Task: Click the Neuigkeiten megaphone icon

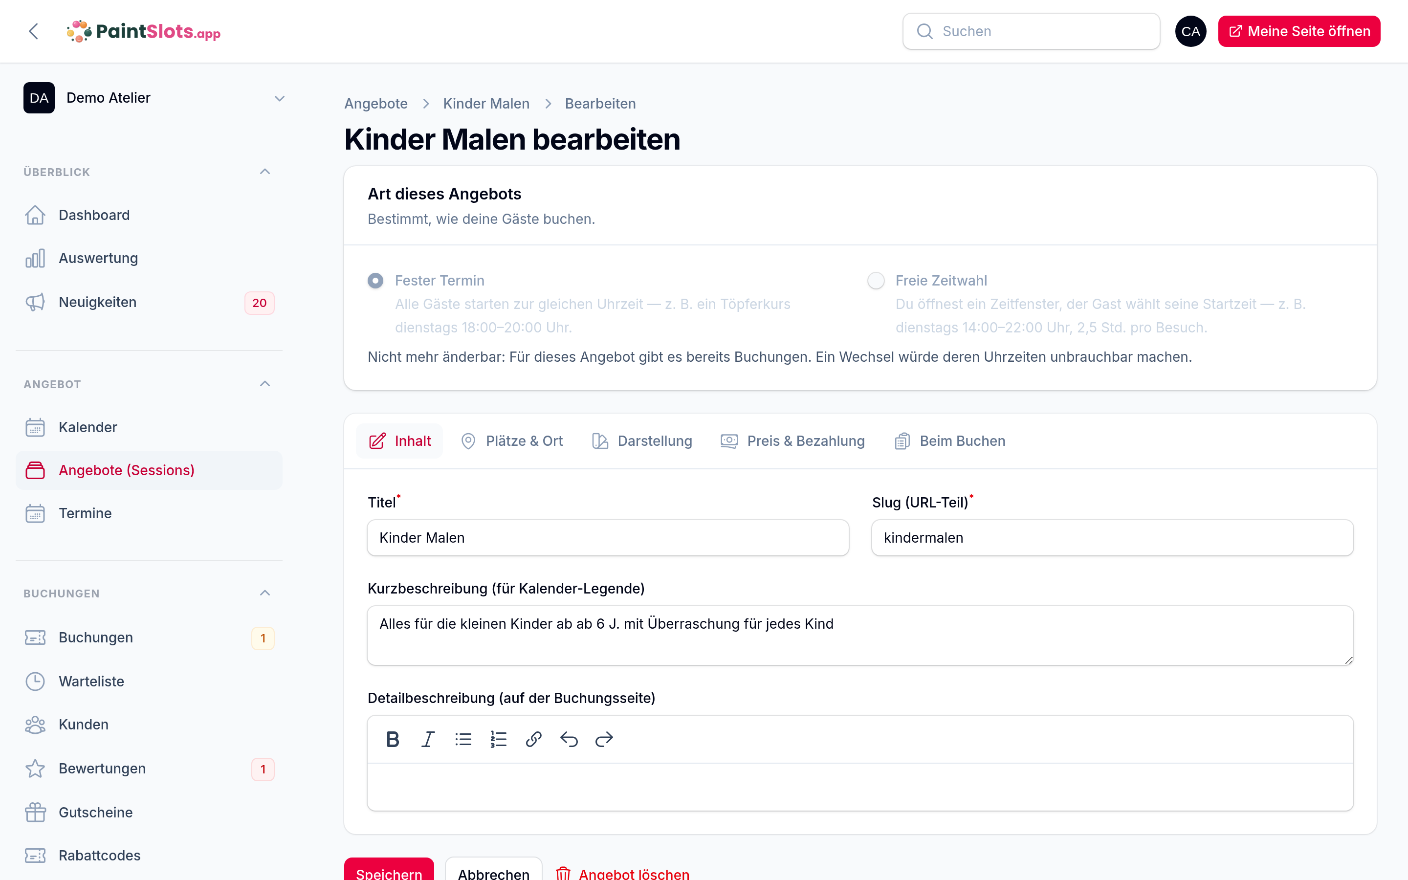Action: [35, 303]
